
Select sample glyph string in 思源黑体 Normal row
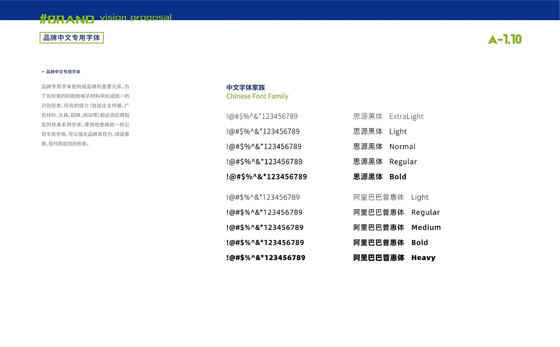tap(264, 146)
